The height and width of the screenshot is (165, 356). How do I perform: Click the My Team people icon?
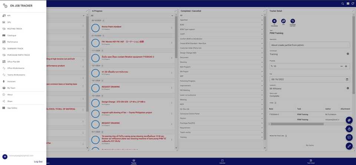[4, 88]
